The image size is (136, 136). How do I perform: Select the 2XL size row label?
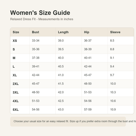(16, 84)
